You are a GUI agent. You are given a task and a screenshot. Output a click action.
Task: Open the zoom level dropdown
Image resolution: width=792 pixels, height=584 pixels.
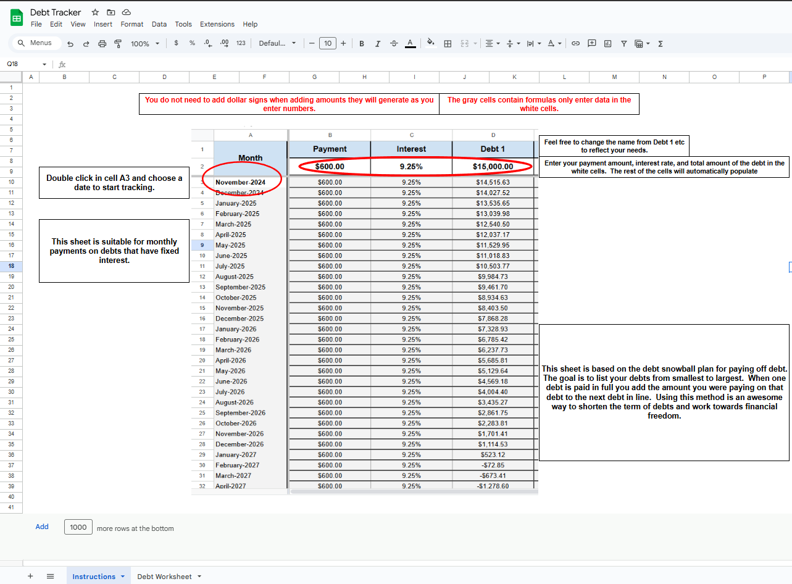pyautogui.click(x=144, y=43)
